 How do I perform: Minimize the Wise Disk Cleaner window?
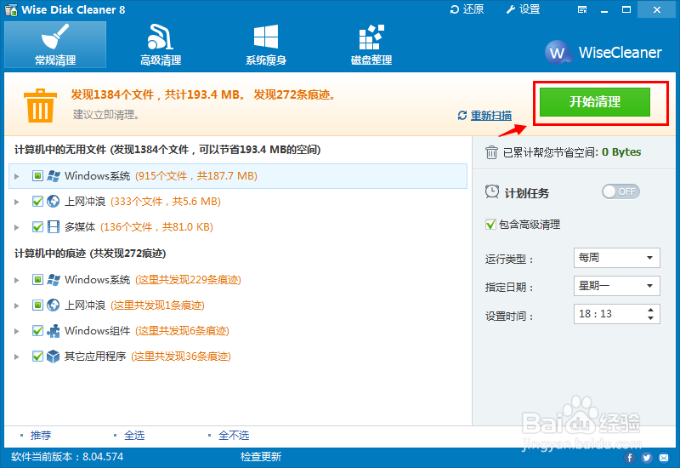pyautogui.click(x=604, y=9)
